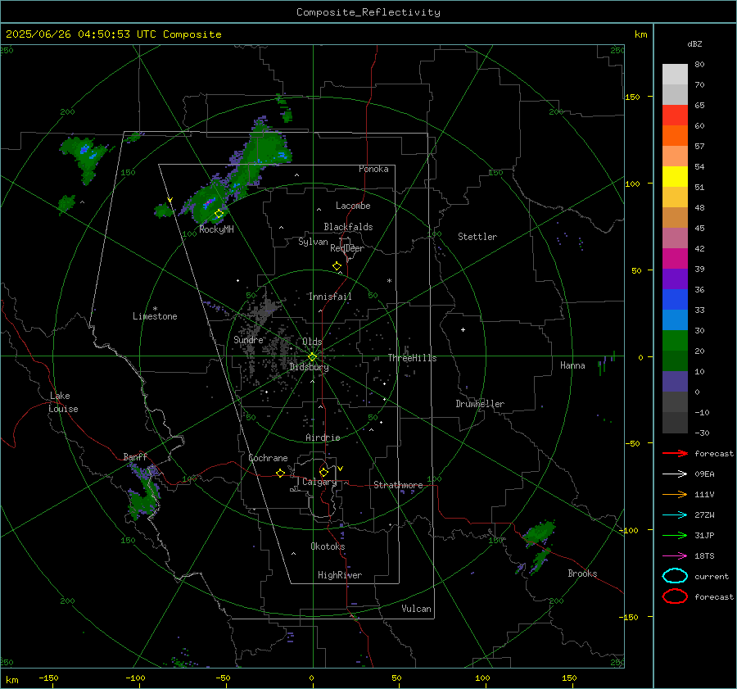This screenshot has width=737, height=689.
Task: Click the Lacombe town label
Action: (353, 206)
